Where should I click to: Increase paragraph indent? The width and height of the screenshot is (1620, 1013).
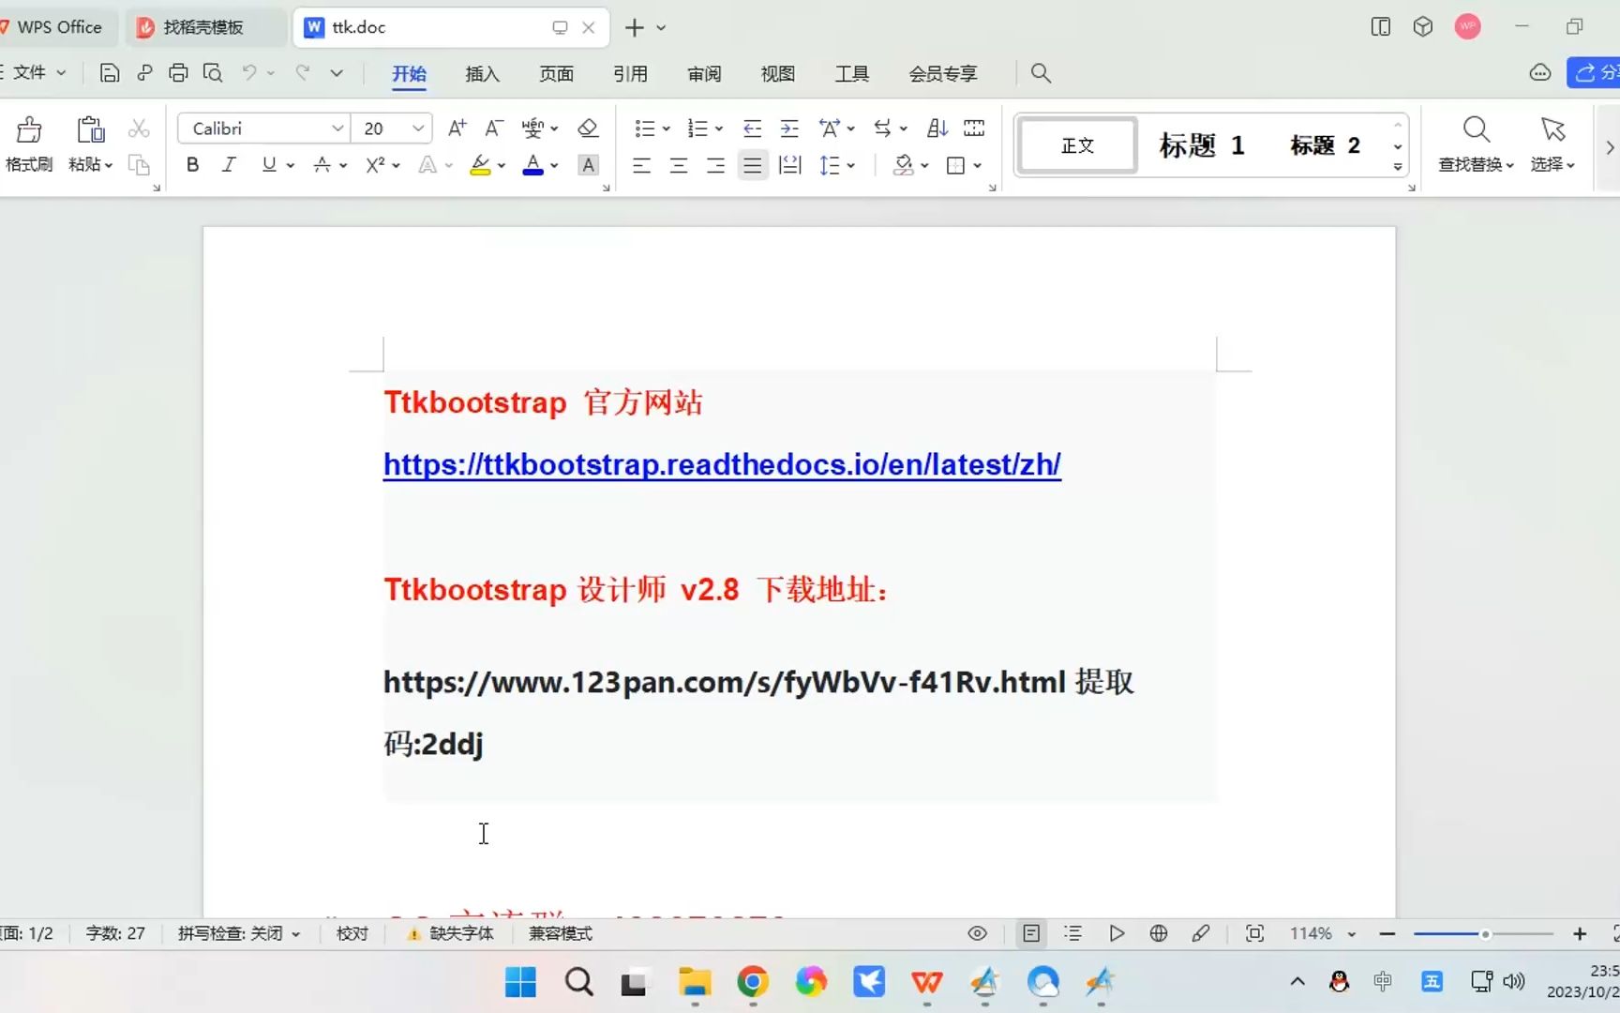(789, 129)
